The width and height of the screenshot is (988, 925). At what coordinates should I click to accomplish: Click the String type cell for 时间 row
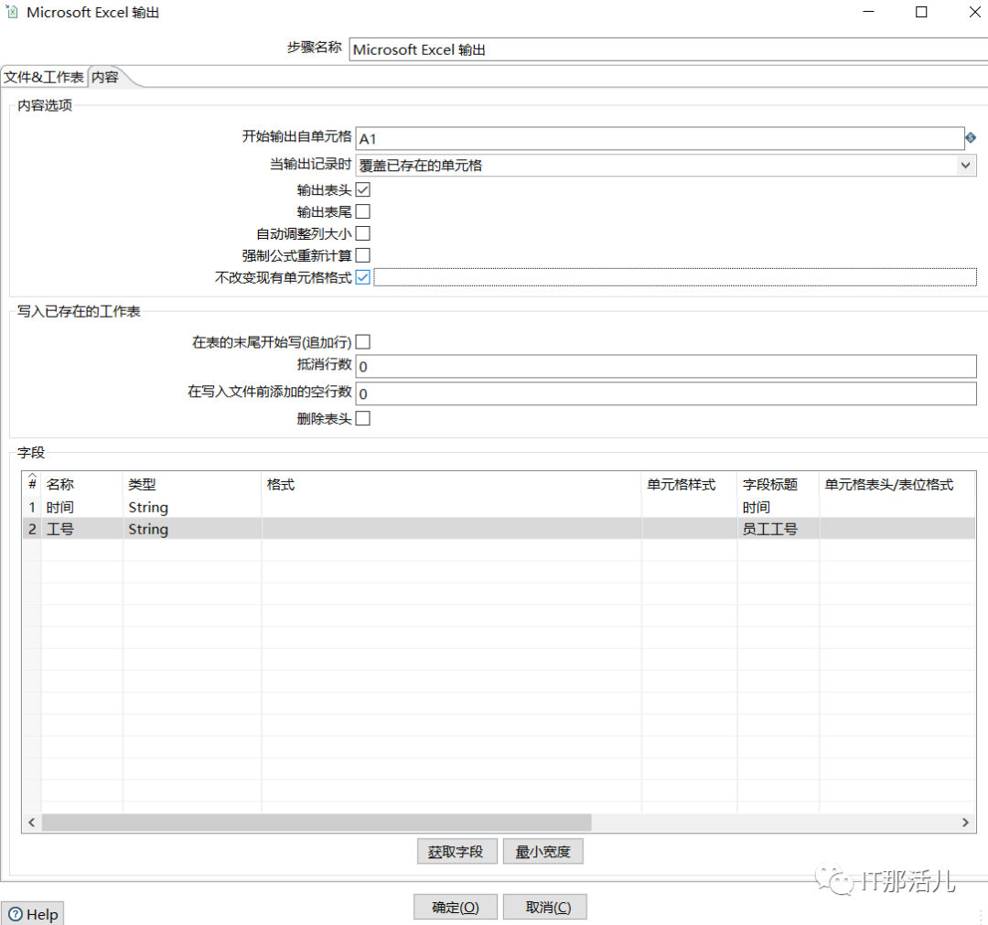point(192,507)
